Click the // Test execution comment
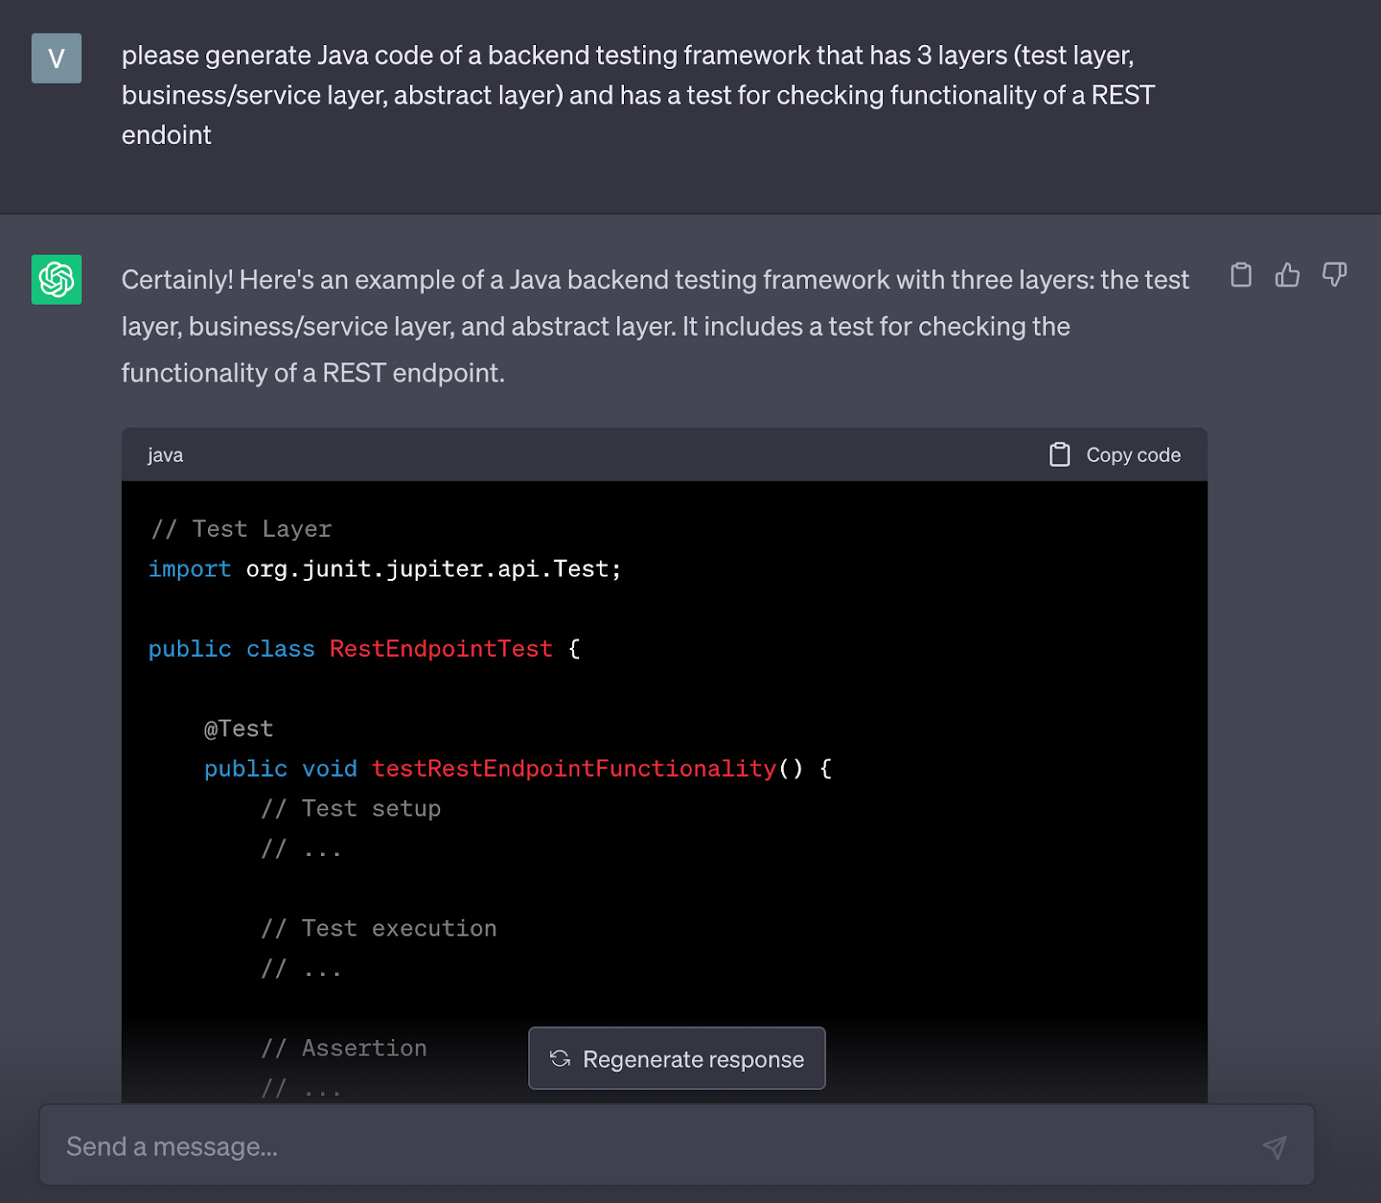This screenshot has height=1203, width=1381. point(379,929)
